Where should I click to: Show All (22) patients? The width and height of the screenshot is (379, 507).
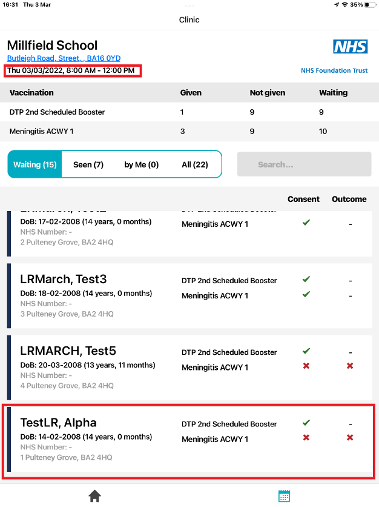pyautogui.click(x=194, y=164)
